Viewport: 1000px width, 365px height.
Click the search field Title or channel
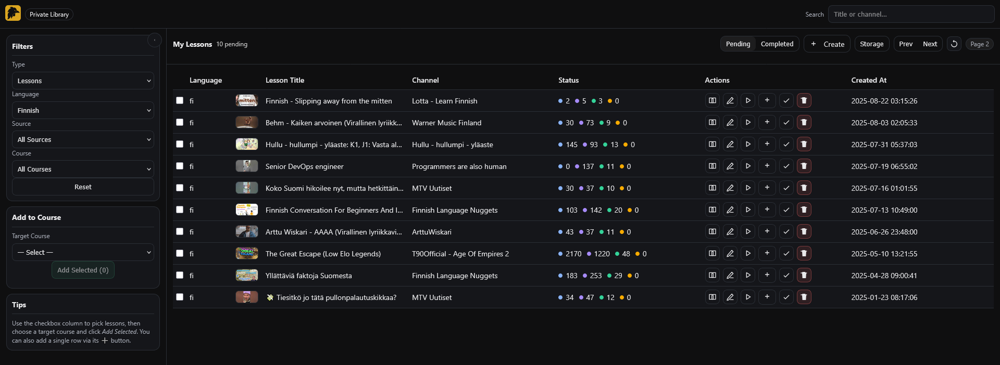pyautogui.click(x=911, y=14)
